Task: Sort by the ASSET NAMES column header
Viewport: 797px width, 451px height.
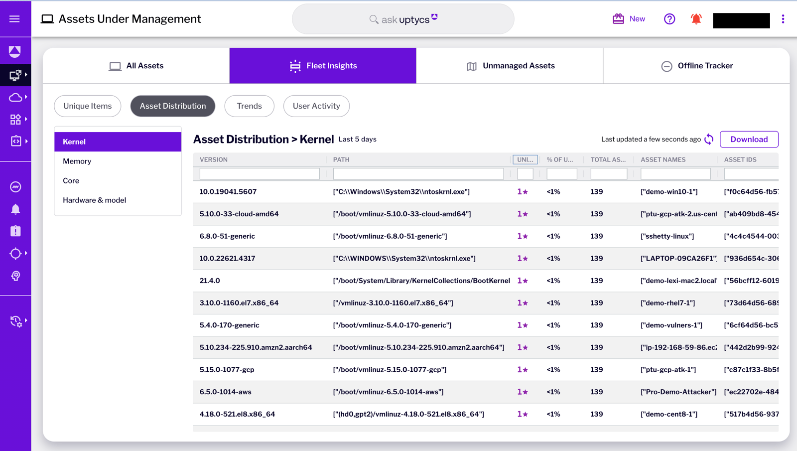Action: [663, 160]
